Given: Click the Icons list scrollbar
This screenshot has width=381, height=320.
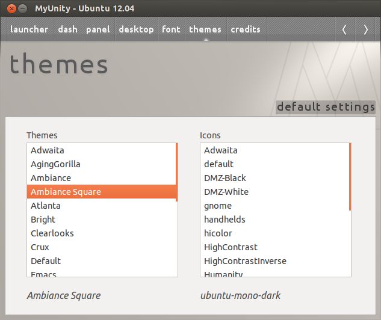Looking at the screenshot, I should (x=350, y=177).
